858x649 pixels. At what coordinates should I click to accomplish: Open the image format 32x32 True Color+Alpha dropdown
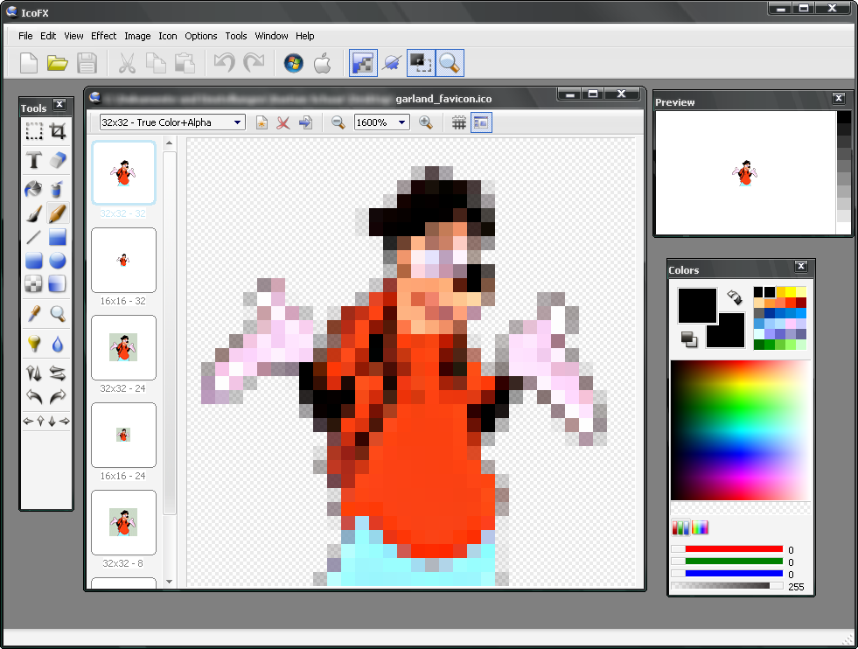pos(171,122)
